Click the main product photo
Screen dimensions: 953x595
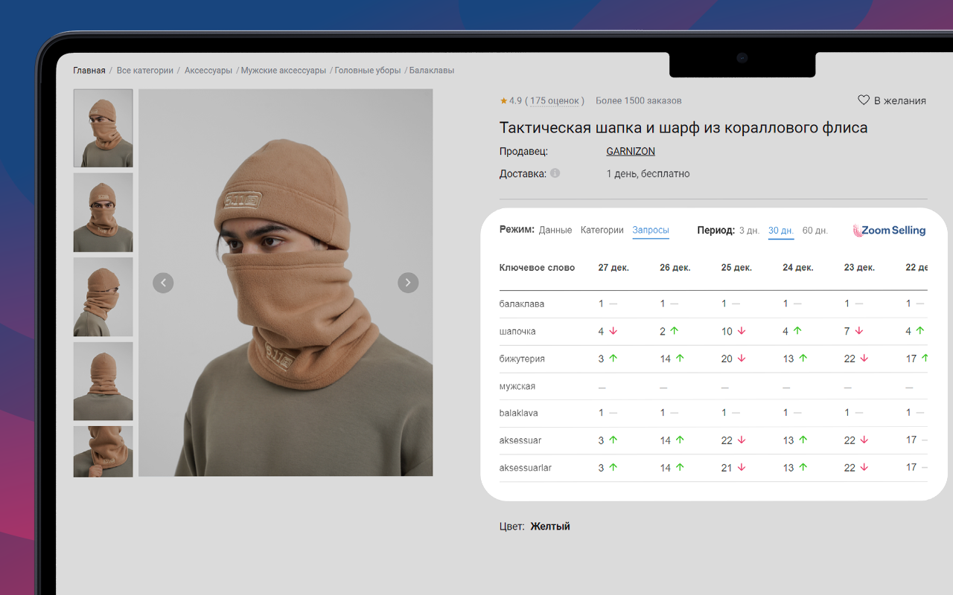click(x=286, y=283)
